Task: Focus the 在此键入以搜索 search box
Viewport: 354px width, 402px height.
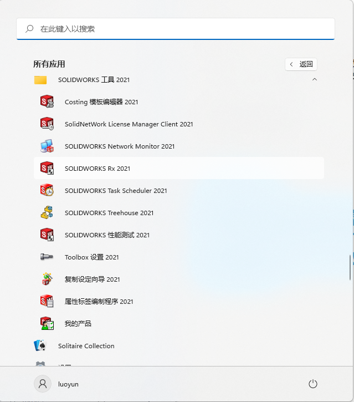Action: pyautogui.click(x=176, y=29)
